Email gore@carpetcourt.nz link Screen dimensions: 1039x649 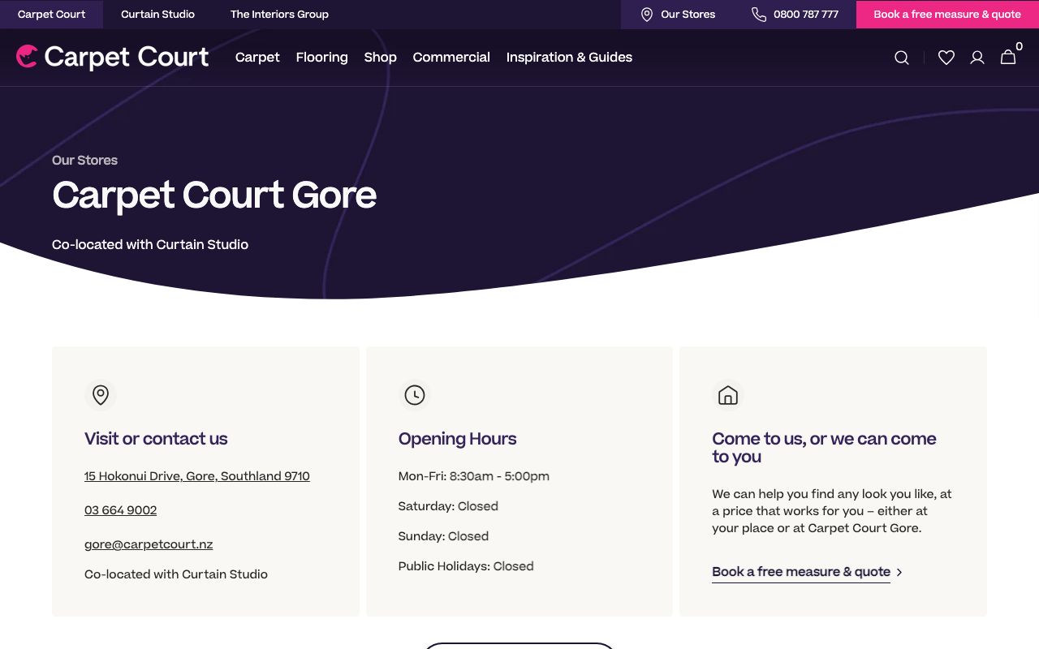(x=149, y=544)
